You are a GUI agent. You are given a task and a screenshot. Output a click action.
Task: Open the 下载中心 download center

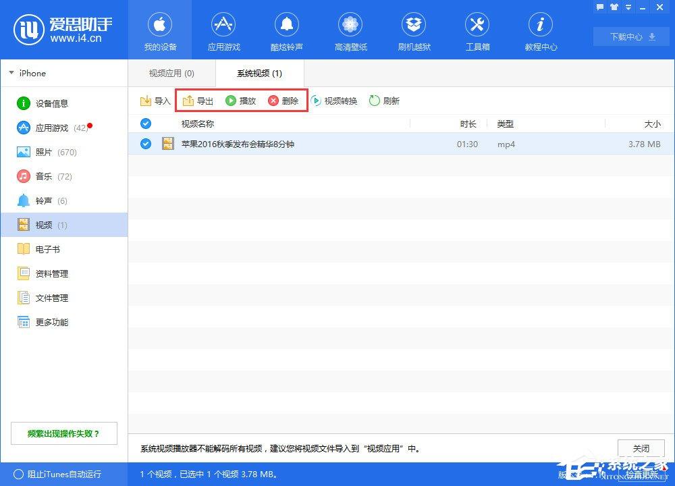pos(630,37)
